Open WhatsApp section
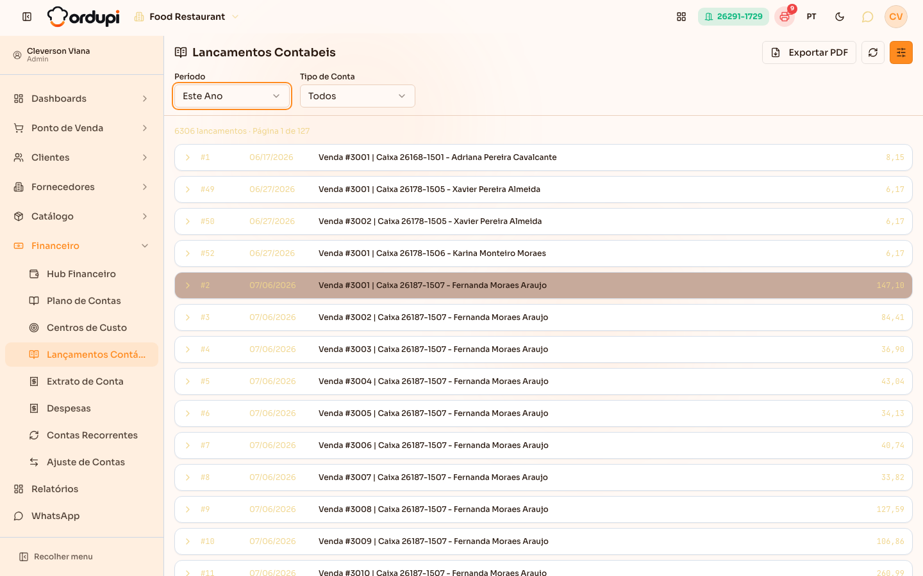 click(82, 516)
